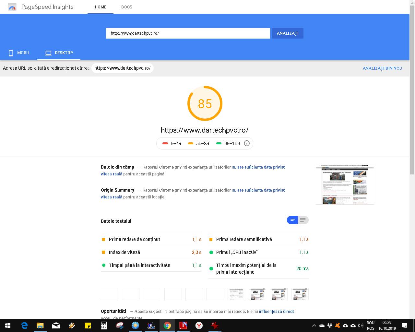Switch to expanded metrics view toggle
The image size is (415, 332).
point(303,220)
